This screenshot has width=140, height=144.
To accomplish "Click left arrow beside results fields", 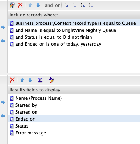I will [x=3, y=115].
